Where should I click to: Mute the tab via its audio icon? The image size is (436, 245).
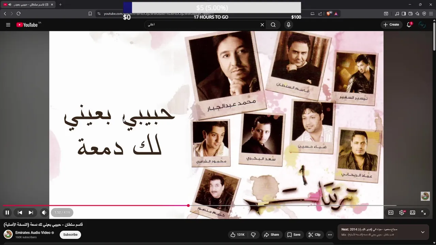10,4
